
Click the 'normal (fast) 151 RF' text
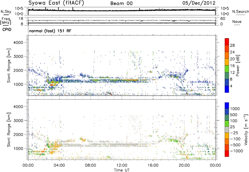(50, 31)
